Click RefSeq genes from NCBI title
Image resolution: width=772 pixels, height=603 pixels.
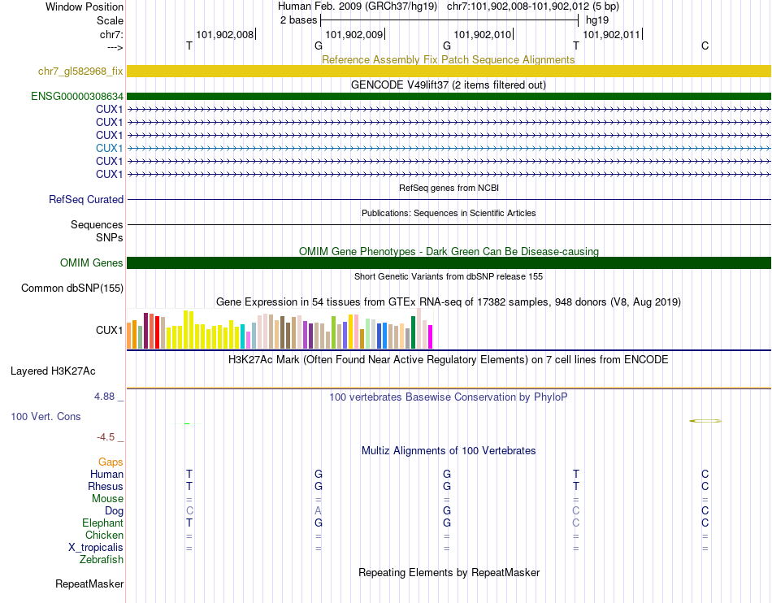tap(449, 188)
